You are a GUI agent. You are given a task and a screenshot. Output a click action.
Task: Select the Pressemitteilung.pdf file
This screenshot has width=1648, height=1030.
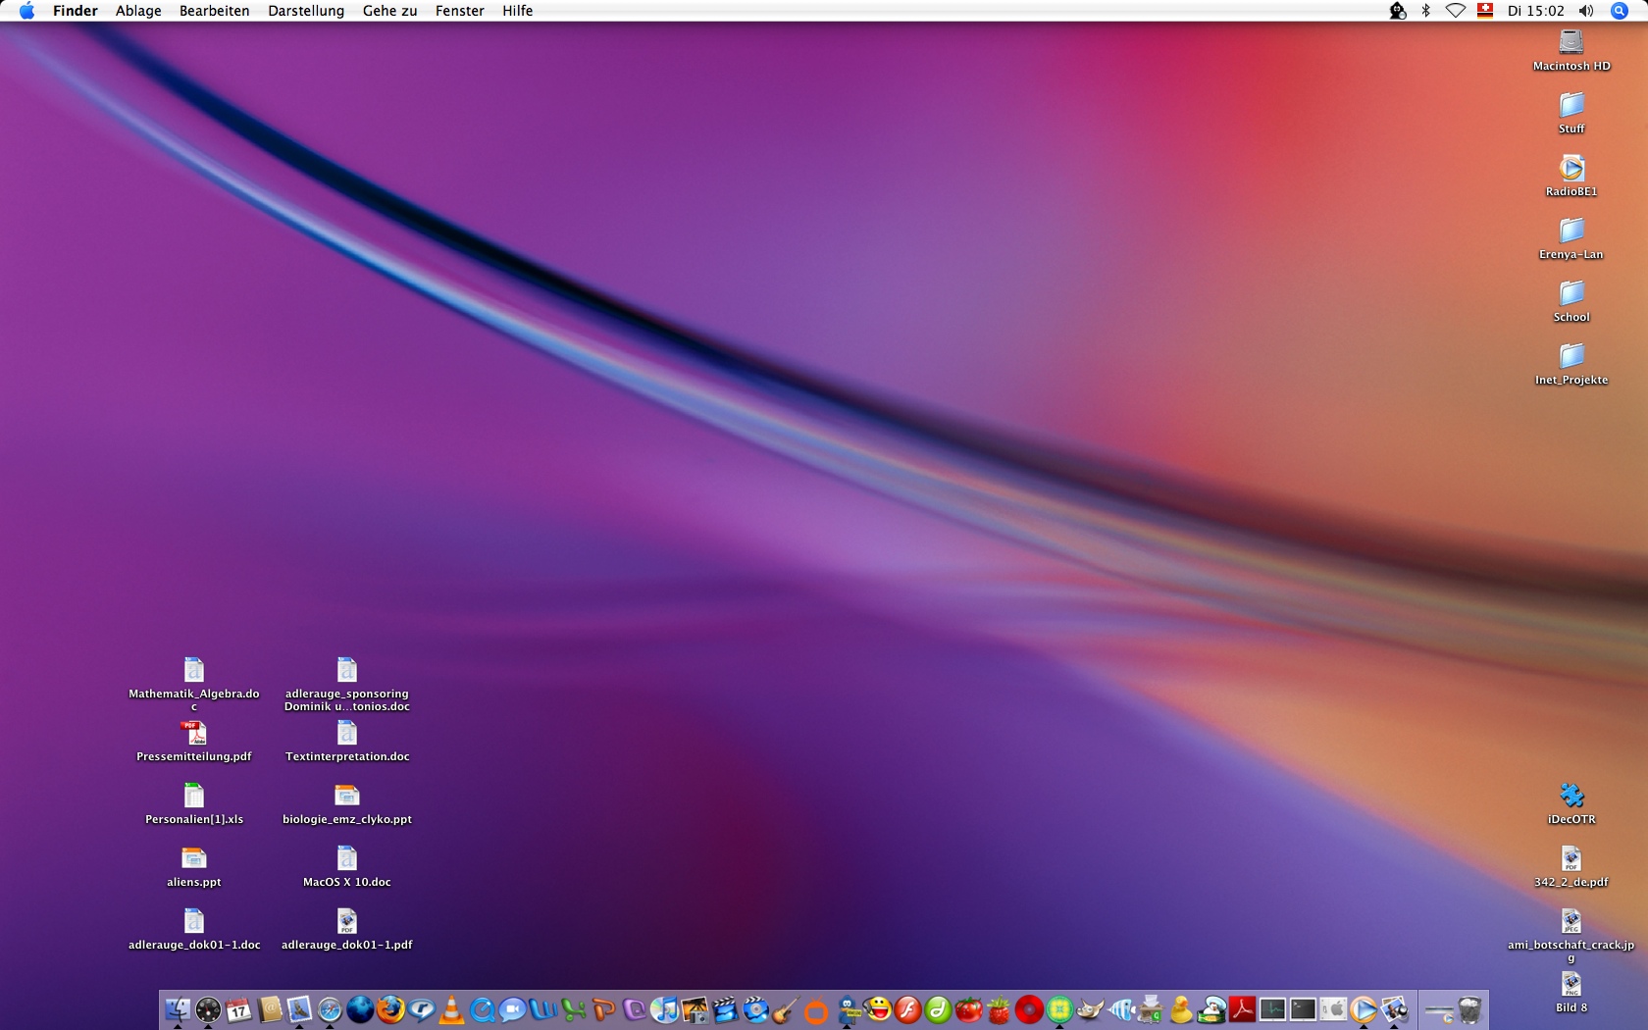(x=194, y=735)
